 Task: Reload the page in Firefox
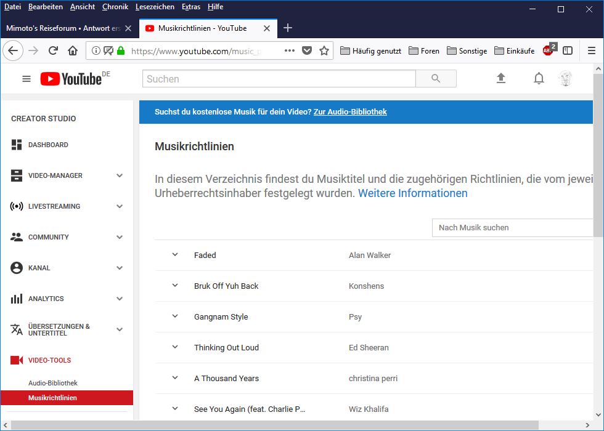[53, 51]
